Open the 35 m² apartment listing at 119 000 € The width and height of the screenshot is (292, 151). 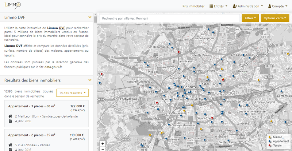(46, 140)
